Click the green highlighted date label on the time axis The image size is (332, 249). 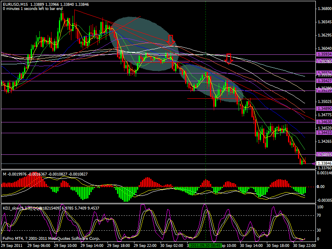206,245
